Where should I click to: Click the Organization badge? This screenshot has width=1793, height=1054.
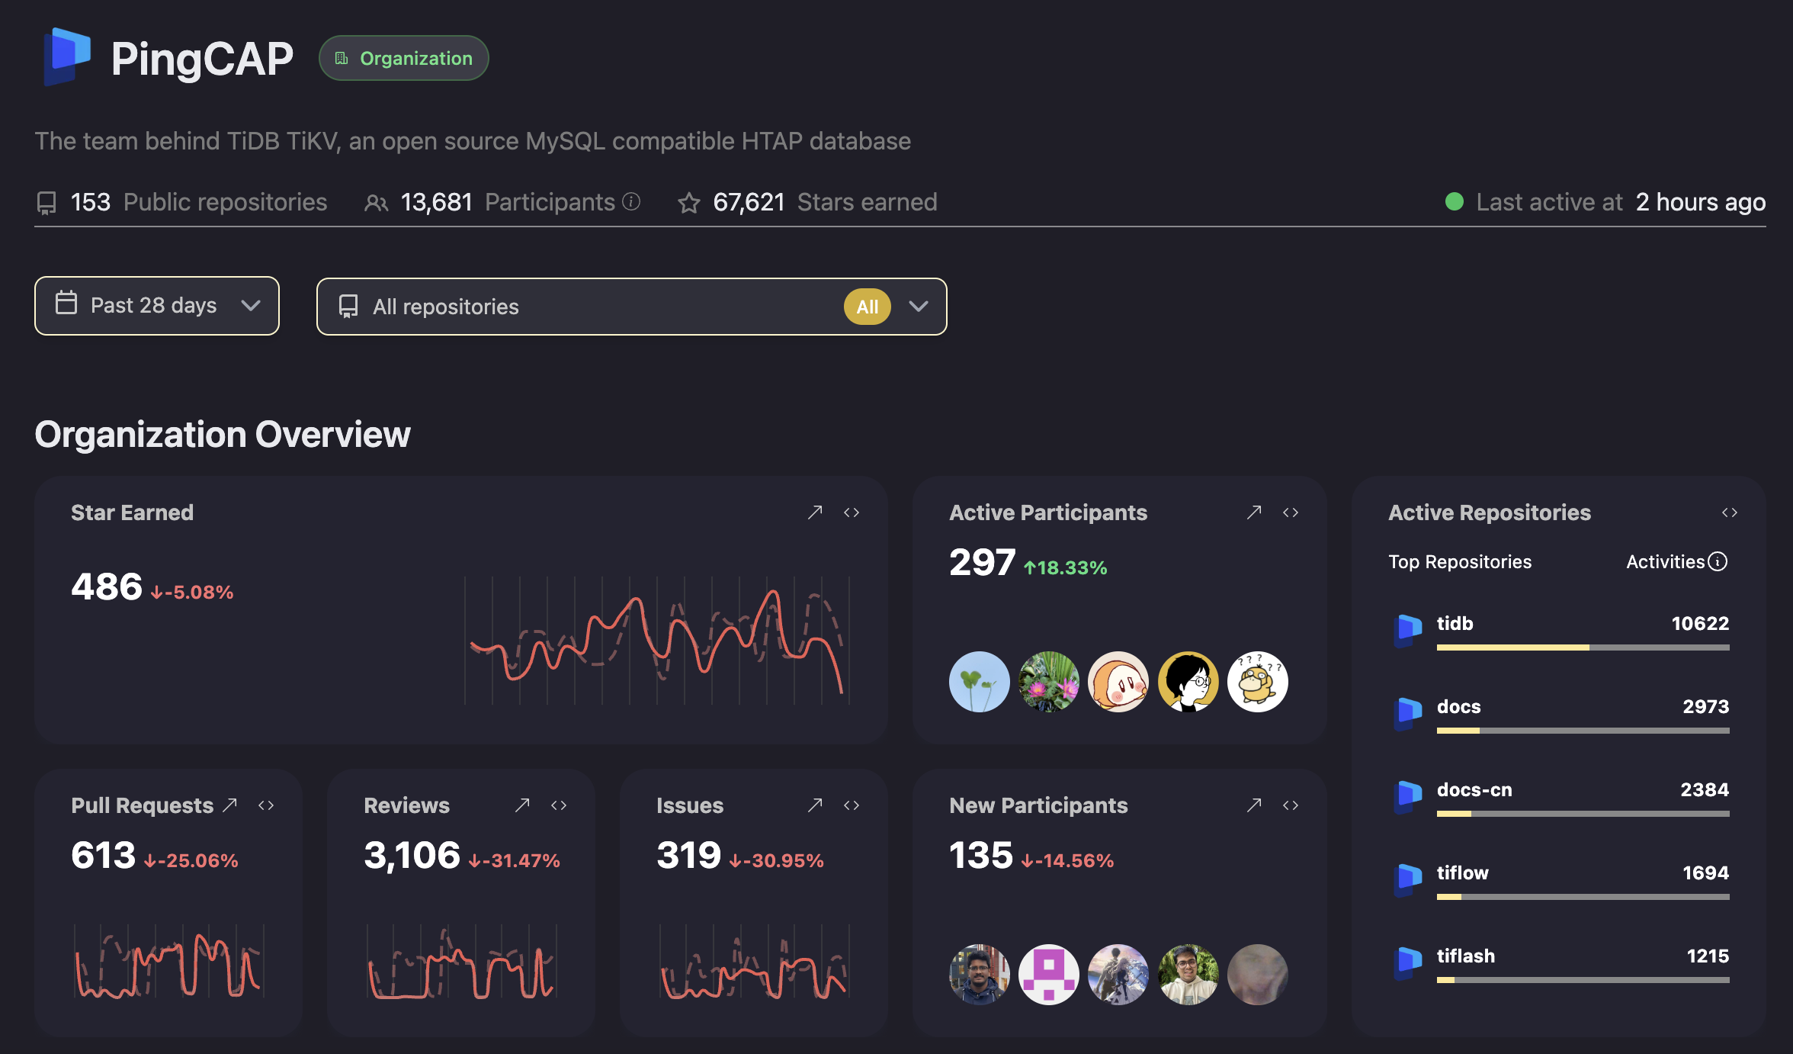click(x=404, y=58)
